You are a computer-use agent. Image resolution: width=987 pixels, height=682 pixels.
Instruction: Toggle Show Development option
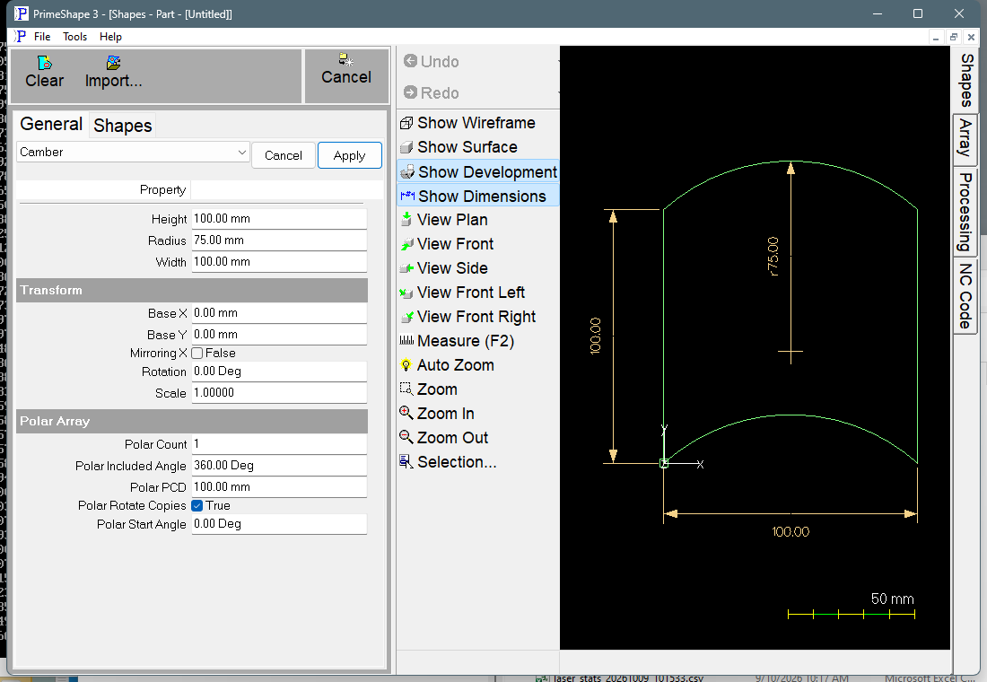477,172
